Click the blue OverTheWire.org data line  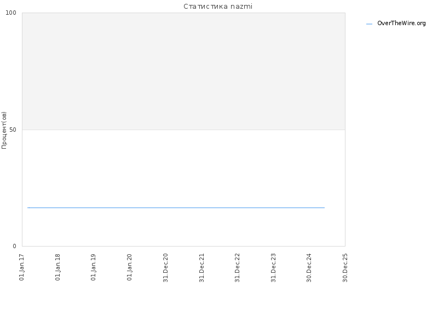tap(176, 208)
